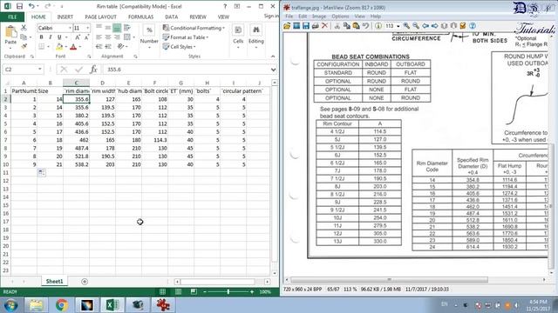Screen dimensions: 558x313
Task: Click the Merge and Center icon
Action: pyautogui.click(x=127, y=37)
